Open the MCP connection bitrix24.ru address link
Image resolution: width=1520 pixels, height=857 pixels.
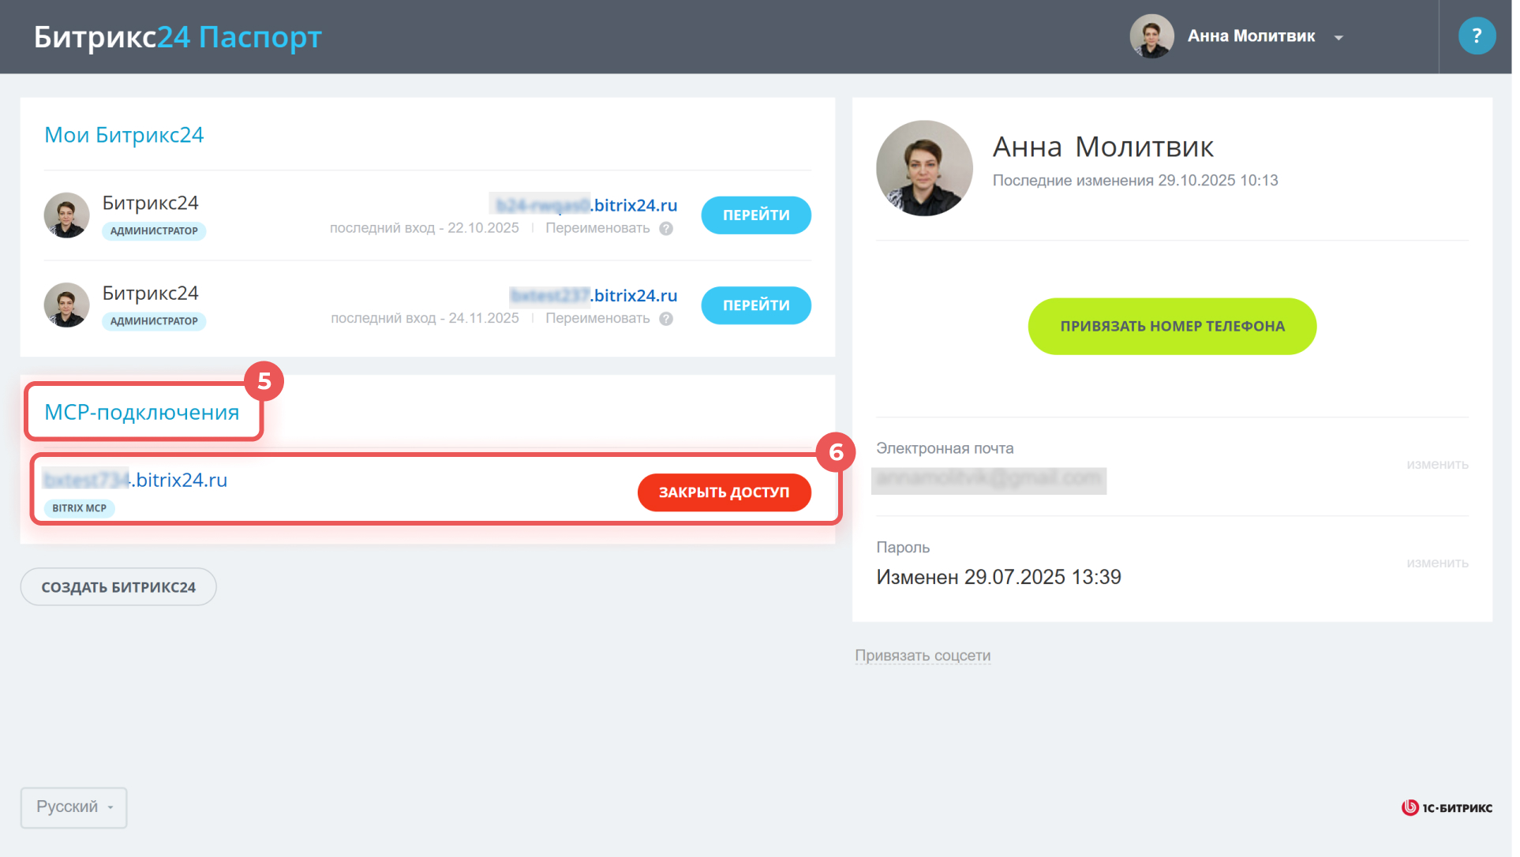(136, 480)
